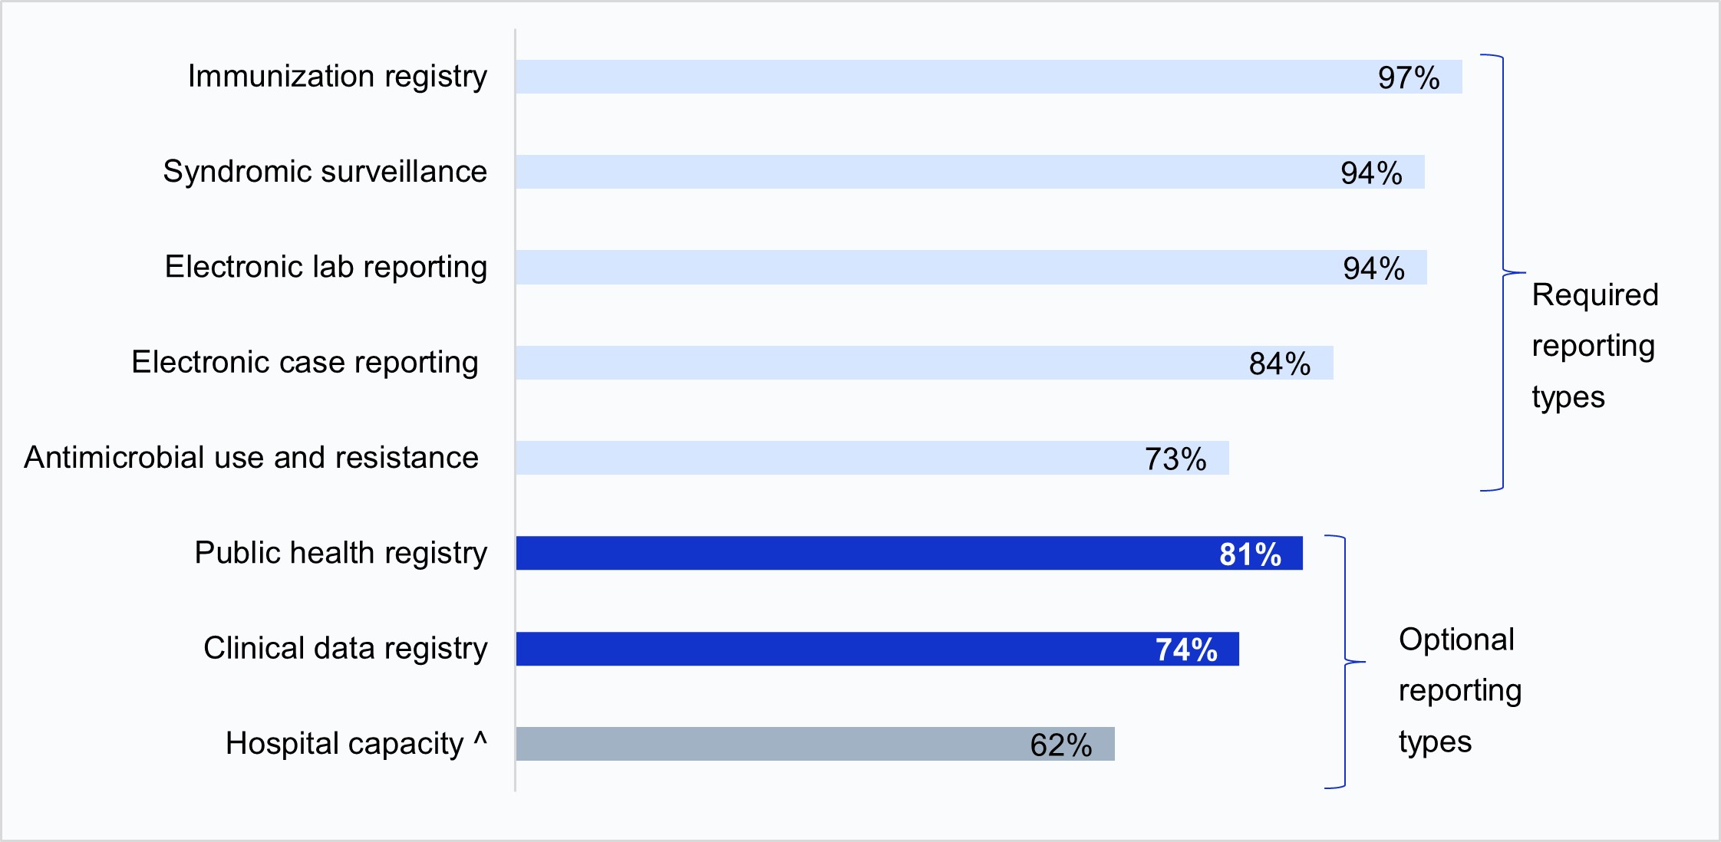Select the 62% value label
Image resolution: width=1721 pixels, height=842 pixels.
click(1061, 745)
